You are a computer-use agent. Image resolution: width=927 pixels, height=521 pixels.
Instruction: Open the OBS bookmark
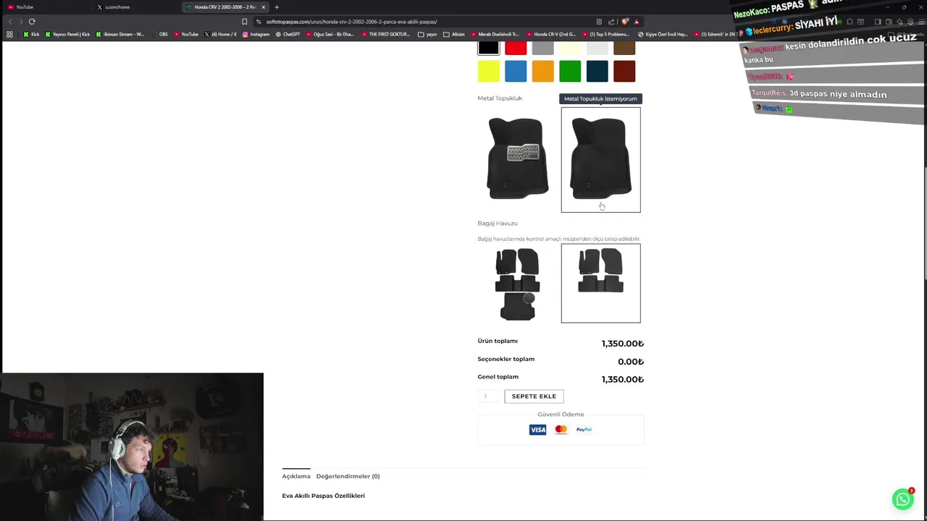pyautogui.click(x=160, y=34)
